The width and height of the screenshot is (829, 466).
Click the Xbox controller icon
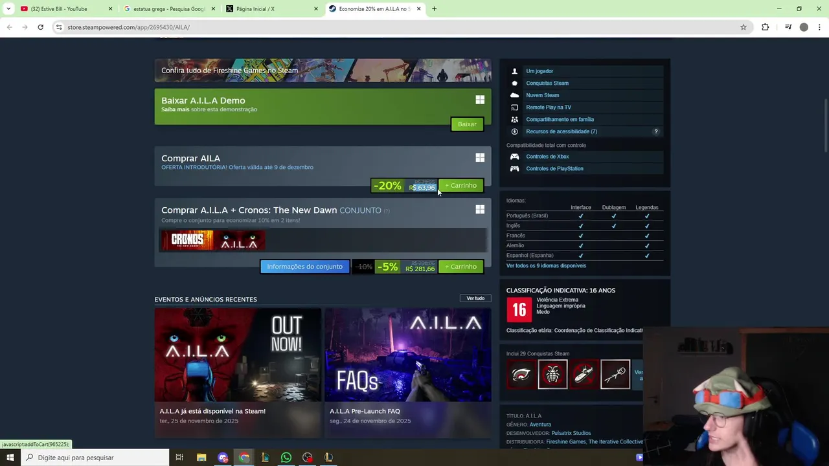click(515, 157)
